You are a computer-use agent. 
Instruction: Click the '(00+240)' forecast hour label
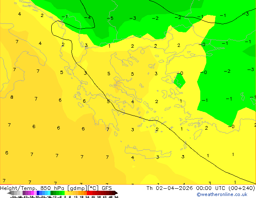click(241, 188)
